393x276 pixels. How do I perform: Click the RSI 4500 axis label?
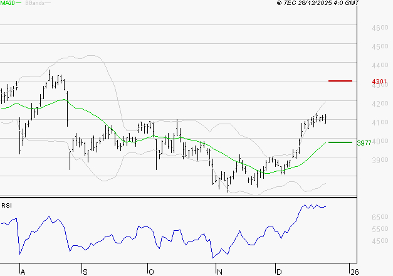(380, 241)
